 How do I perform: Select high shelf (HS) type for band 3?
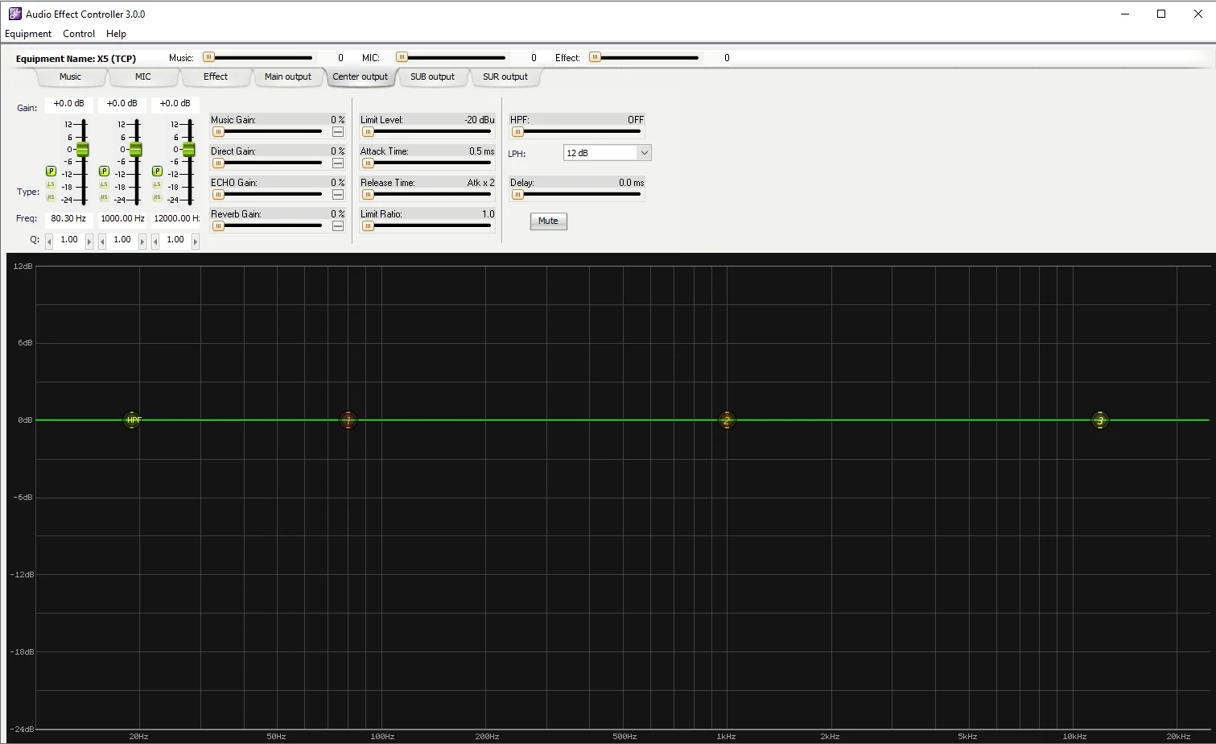pyautogui.click(x=157, y=197)
